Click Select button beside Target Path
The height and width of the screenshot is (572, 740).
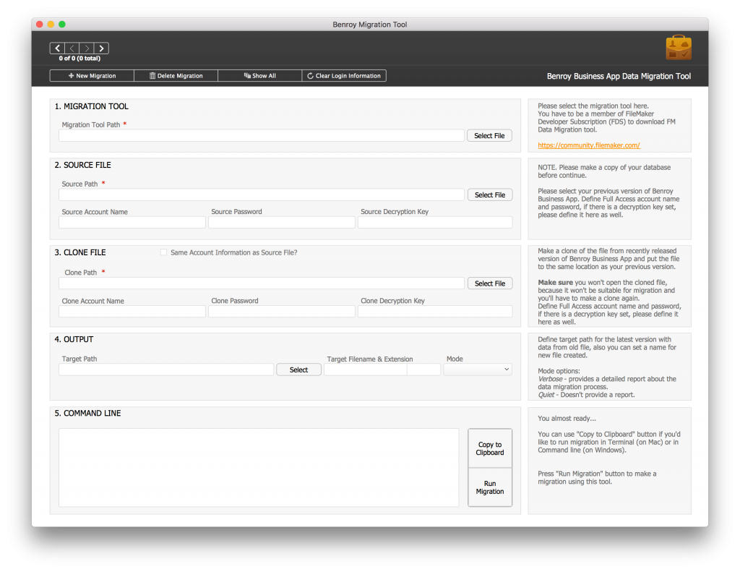pos(298,370)
